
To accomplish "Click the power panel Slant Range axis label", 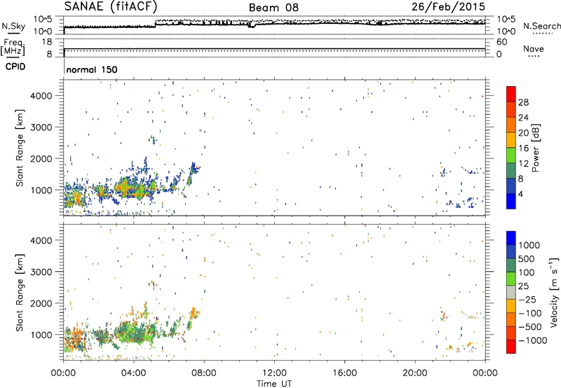I will (20, 148).
